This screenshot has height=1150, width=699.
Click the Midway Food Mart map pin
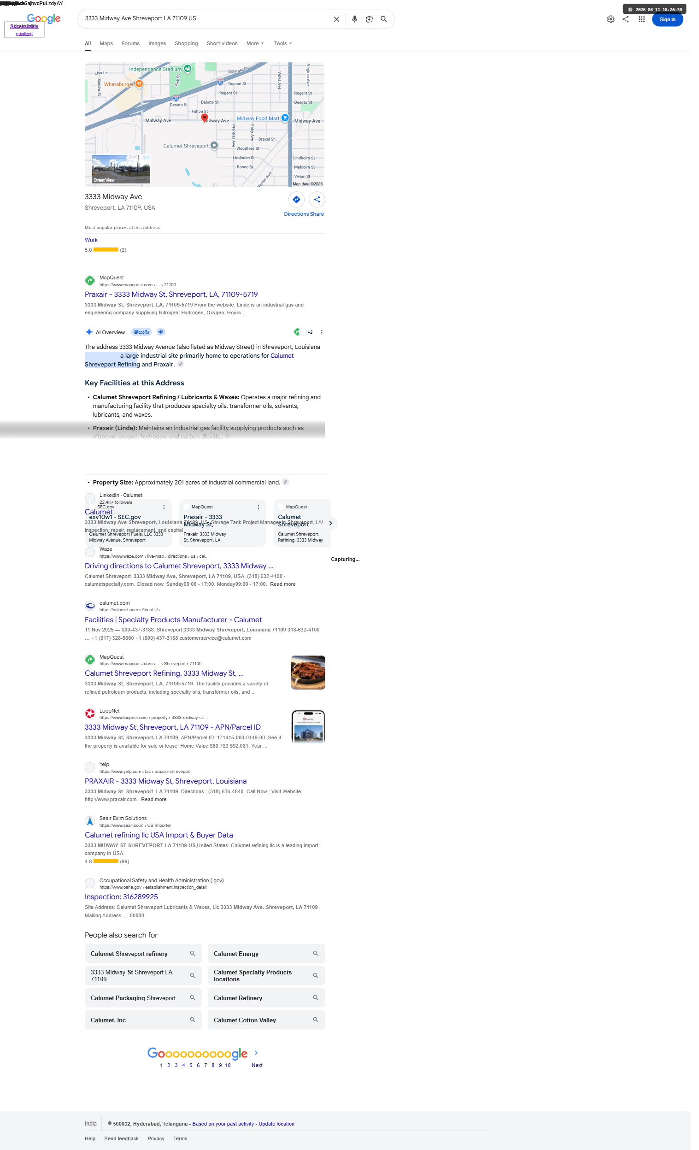[285, 118]
